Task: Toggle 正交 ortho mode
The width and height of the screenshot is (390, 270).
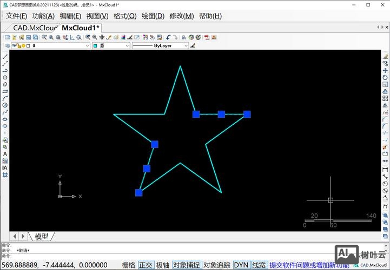Action: tap(146, 265)
